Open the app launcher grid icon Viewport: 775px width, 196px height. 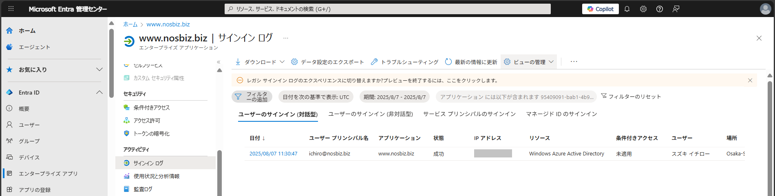11,9
